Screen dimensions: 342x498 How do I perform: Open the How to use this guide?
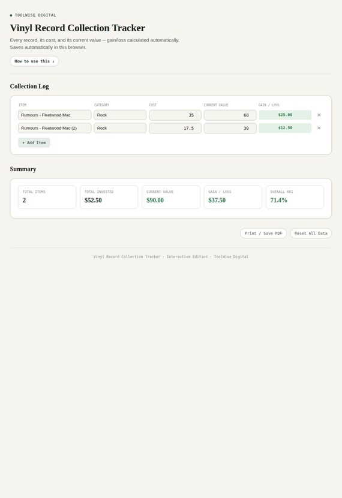[x=34, y=61]
